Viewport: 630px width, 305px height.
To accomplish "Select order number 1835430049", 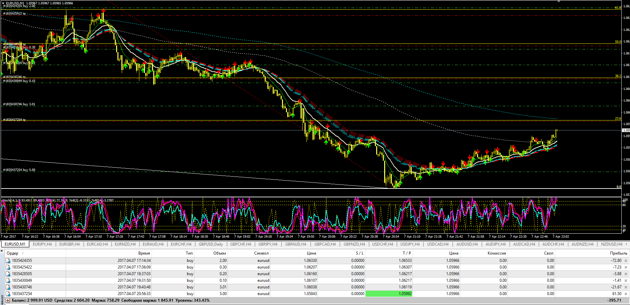I will [x=22, y=280].
